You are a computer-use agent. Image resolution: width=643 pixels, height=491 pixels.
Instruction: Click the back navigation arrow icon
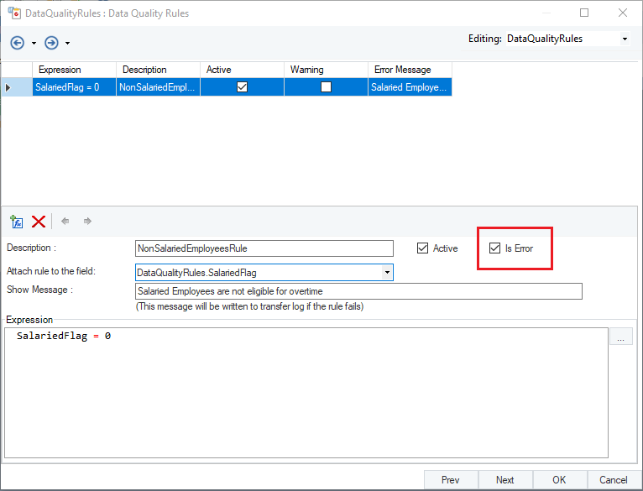[x=18, y=43]
